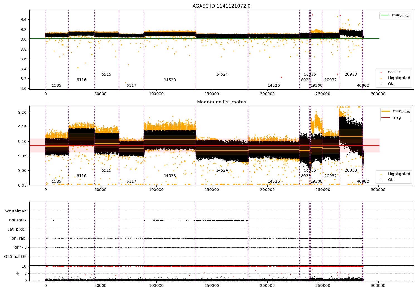Click the red "mag" legend entry in middle plot

[x=392, y=117]
